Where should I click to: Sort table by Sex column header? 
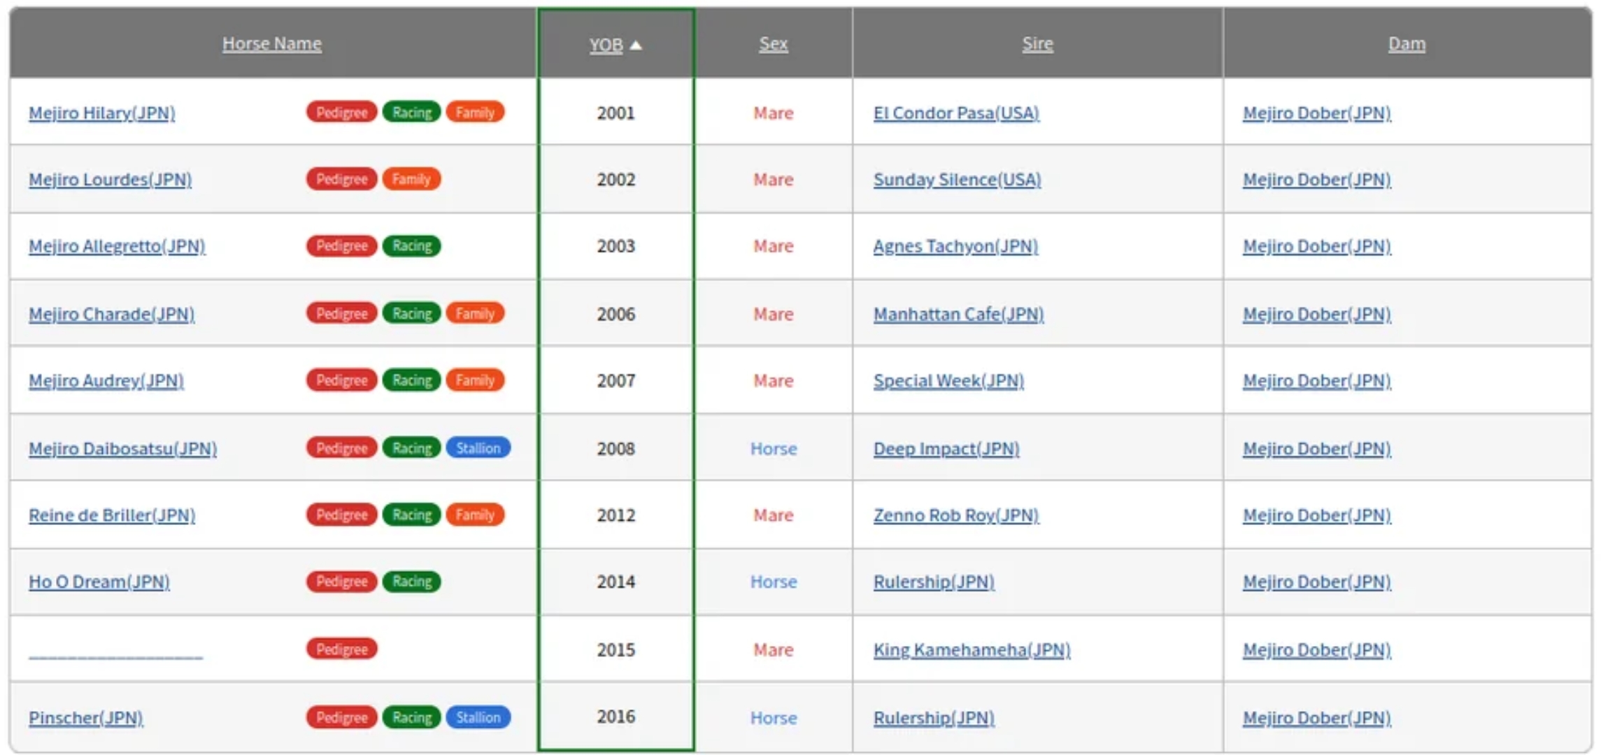click(774, 43)
